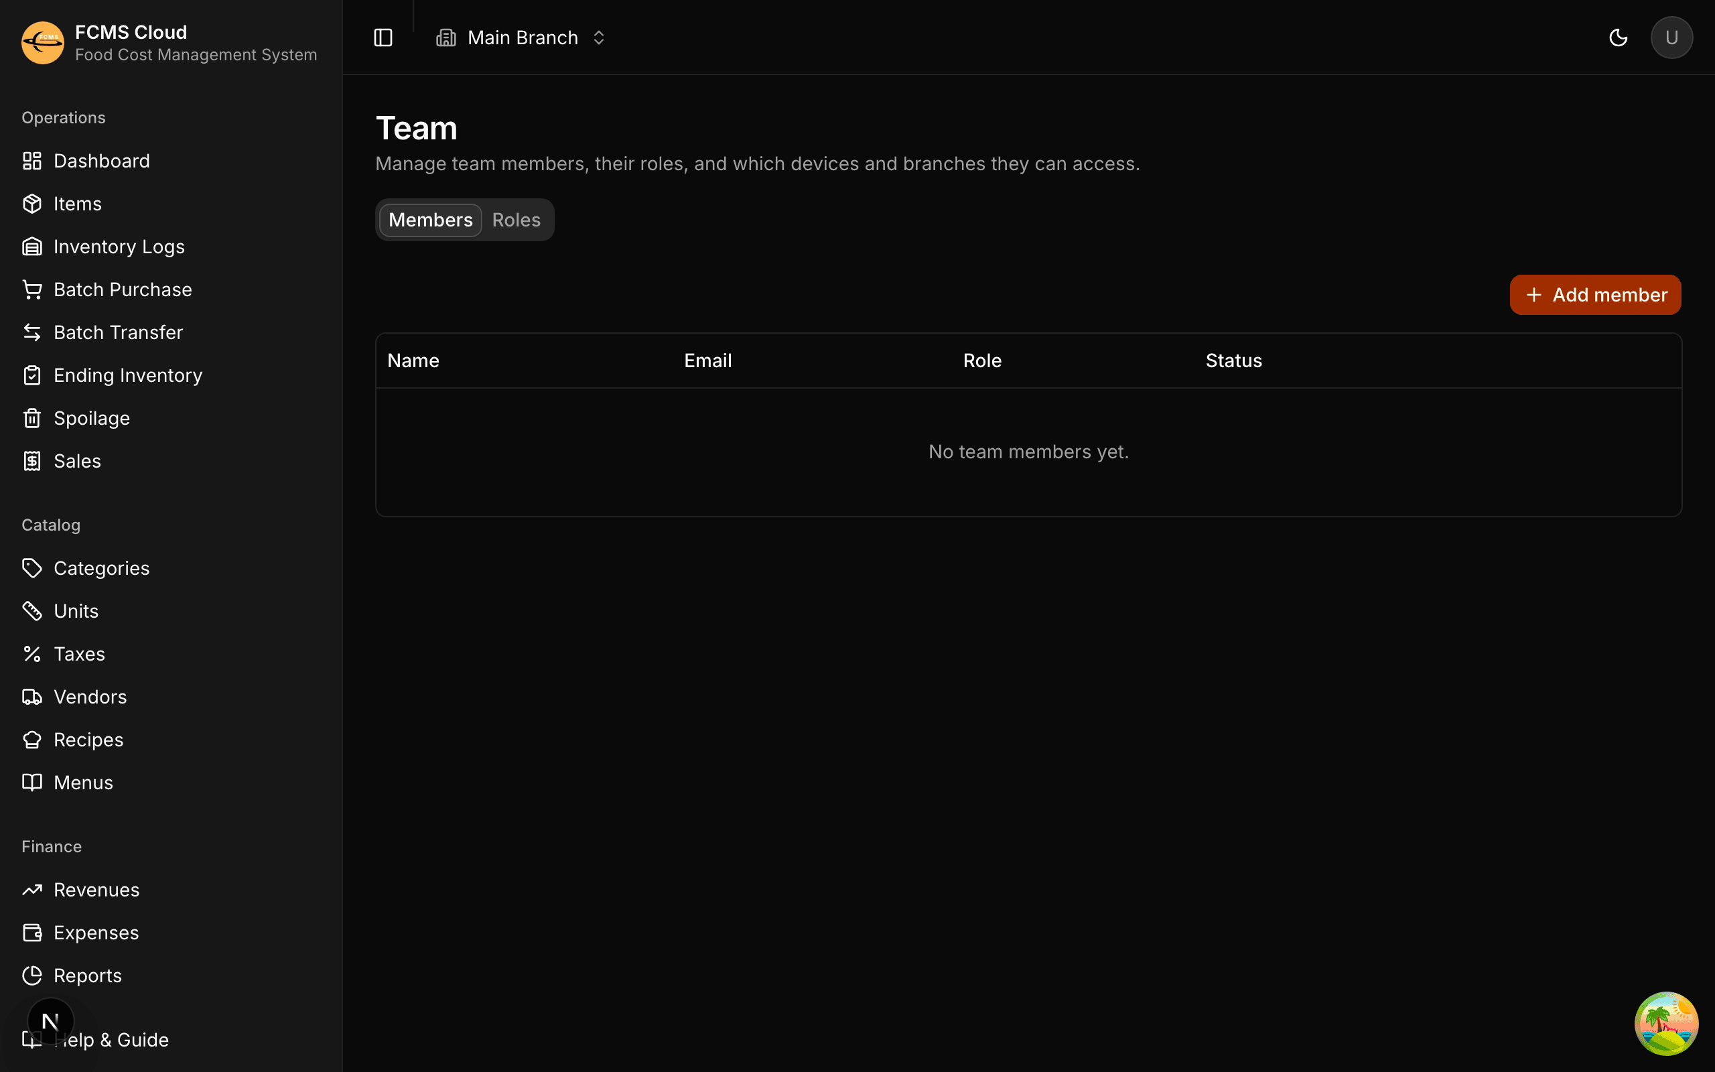Click the Name column header

click(x=413, y=360)
